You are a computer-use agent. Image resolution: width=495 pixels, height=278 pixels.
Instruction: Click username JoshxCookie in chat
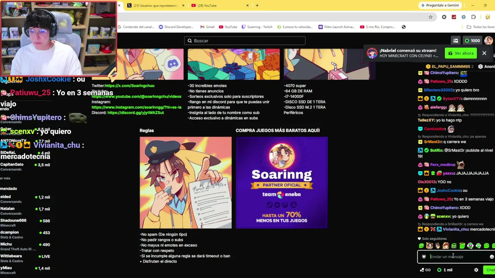tap(449, 190)
